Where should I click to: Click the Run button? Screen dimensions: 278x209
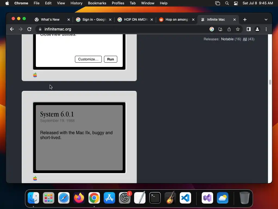coord(110,59)
